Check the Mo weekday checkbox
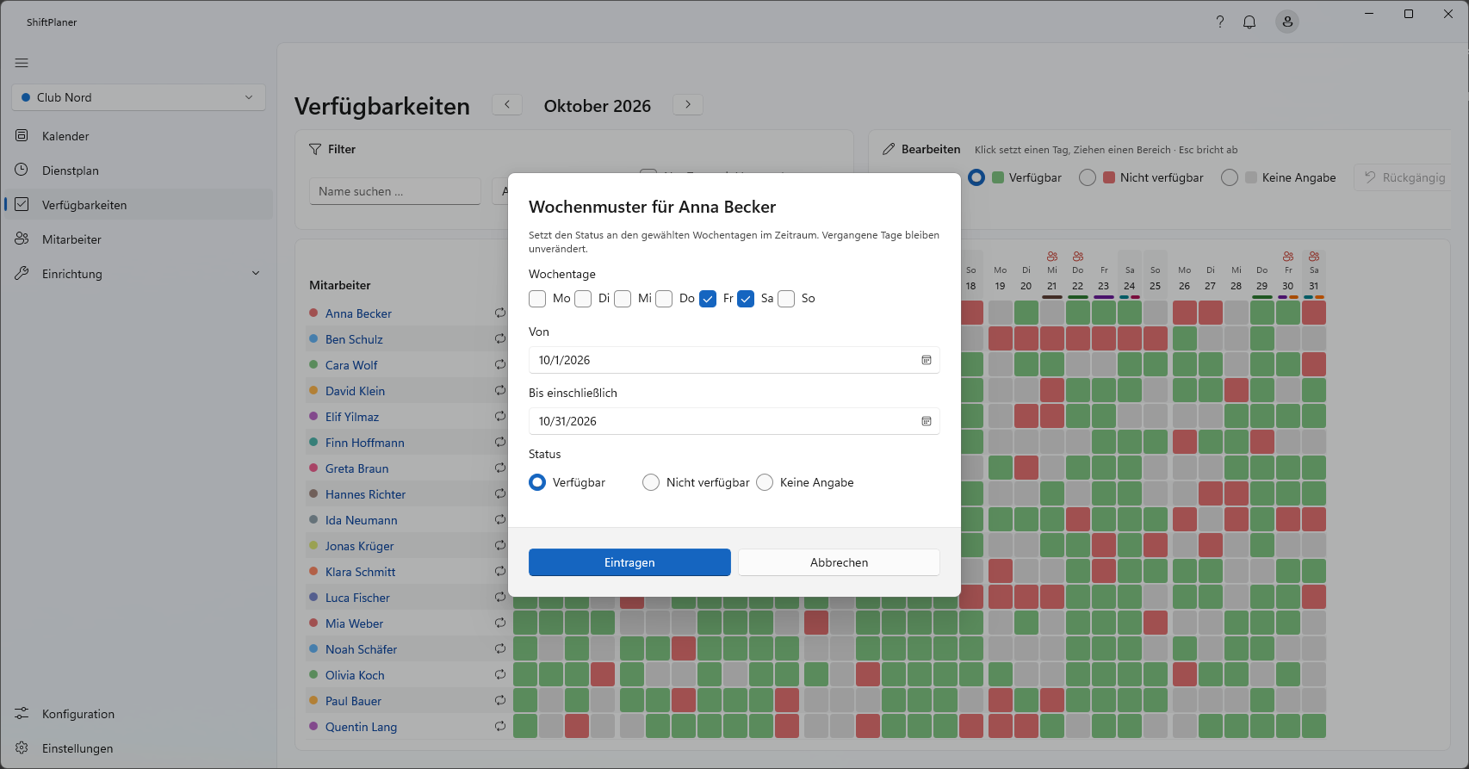Image resolution: width=1469 pixels, height=769 pixels. coord(537,299)
